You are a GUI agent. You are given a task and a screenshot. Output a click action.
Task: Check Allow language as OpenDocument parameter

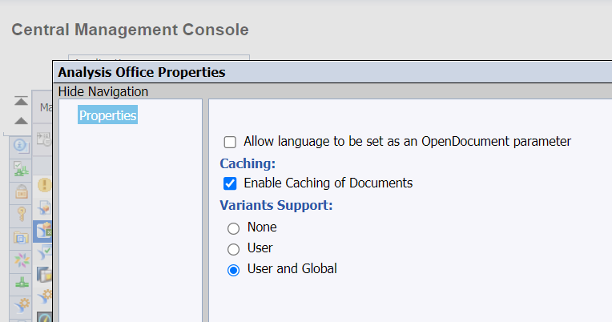[x=230, y=142]
